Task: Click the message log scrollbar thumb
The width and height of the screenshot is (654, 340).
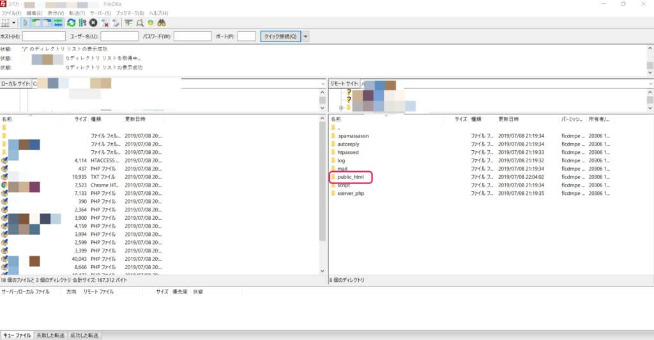Action: coord(650,65)
